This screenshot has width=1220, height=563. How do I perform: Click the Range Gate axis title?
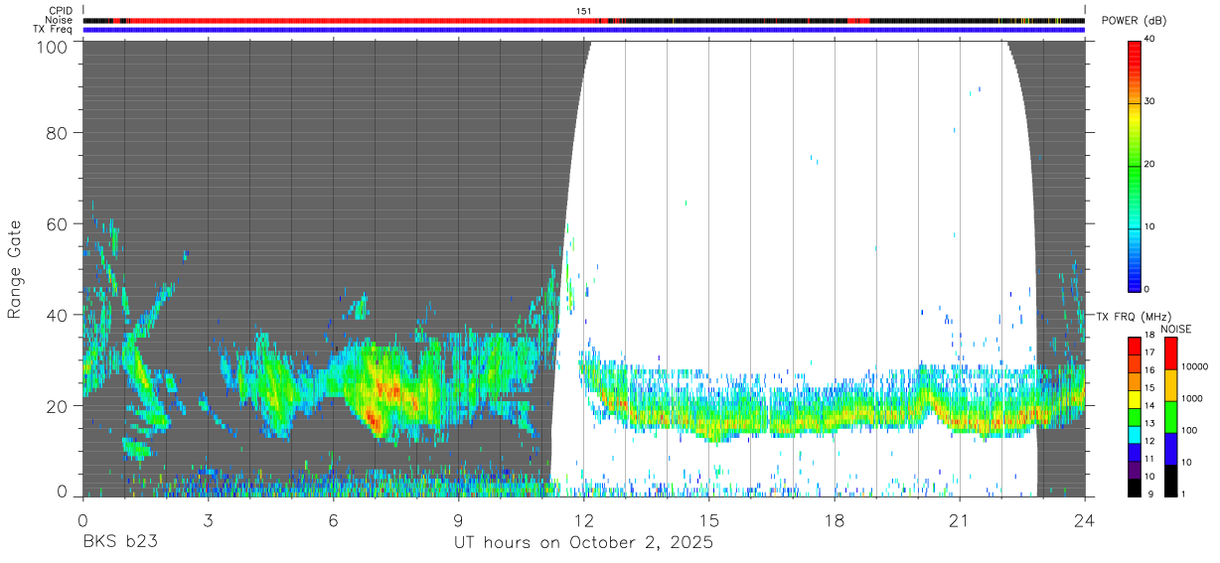15,269
